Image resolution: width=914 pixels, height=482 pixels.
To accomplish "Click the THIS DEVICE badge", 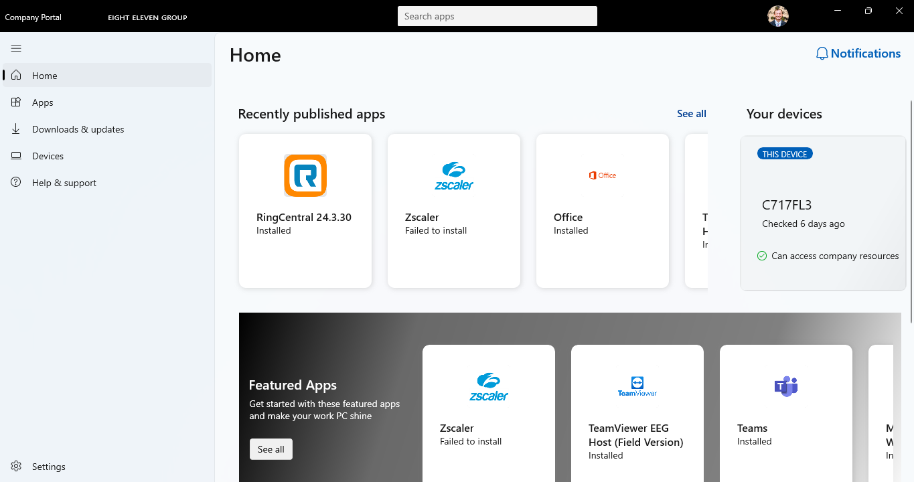I will click(x=785, y=154).
